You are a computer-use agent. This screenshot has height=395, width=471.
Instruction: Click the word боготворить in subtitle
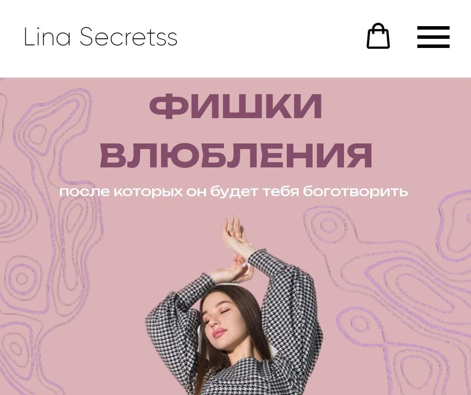click(x=355, y=192)
